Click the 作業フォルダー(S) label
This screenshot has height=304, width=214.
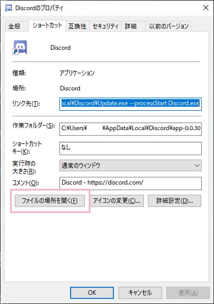pyautogui.click(x=34, y=126)
